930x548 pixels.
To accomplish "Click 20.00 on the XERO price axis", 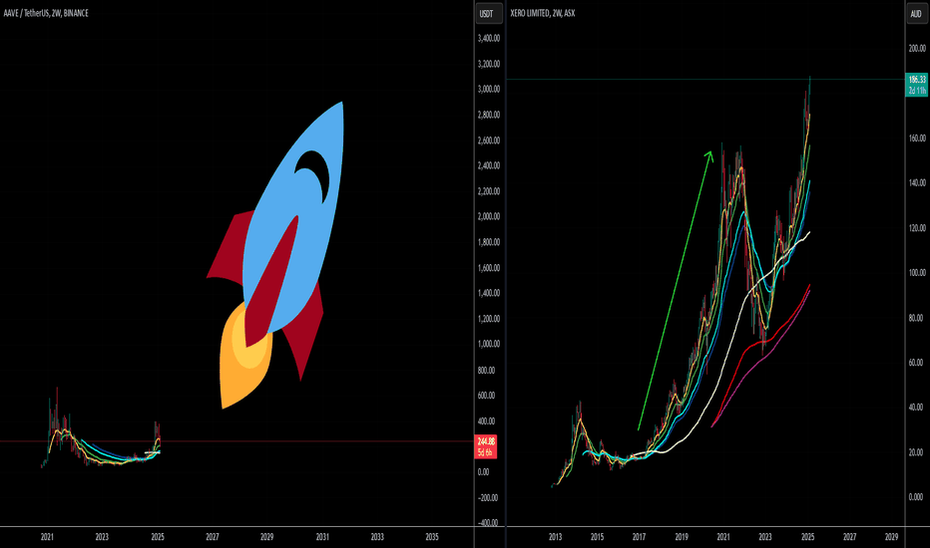I will click(x=917, y=452).
